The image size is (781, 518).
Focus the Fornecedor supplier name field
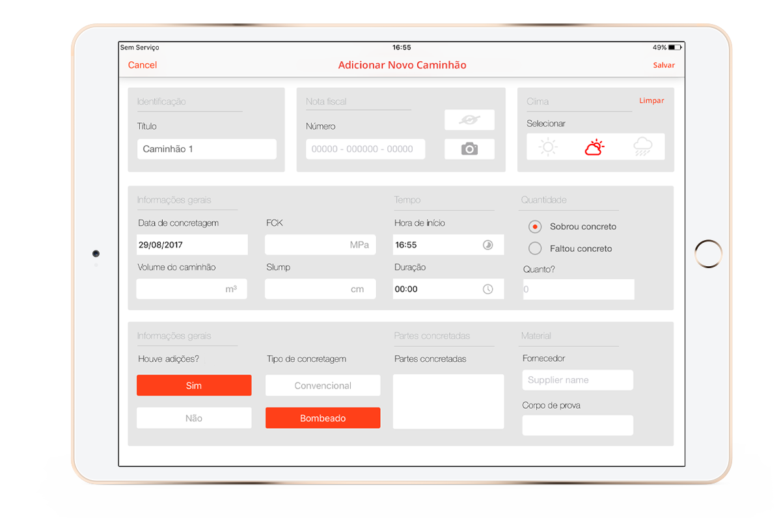pos(577,380)
